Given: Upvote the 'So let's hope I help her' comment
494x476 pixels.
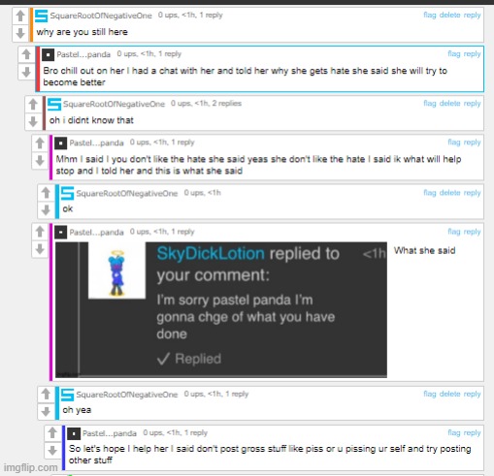Looking at the screenshot, I should click(x=52, y=433).
